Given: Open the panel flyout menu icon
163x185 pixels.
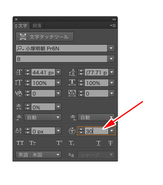Looking at the screenshot, I should click(x=113, y=25).
